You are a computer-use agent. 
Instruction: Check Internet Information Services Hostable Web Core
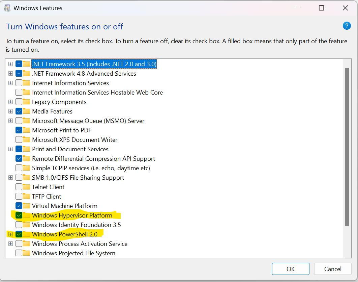coord(19,93)
